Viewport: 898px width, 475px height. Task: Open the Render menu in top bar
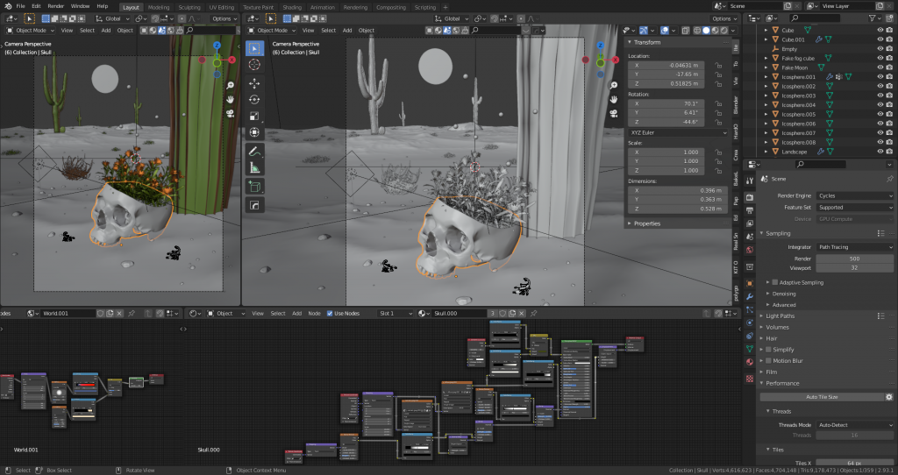point(55,6)
